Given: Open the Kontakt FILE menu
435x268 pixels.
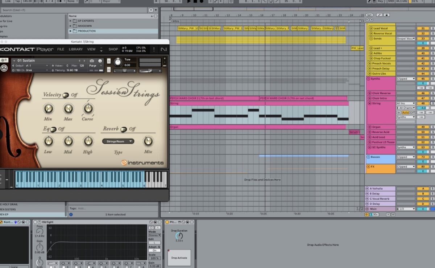Looking at the screenshot, I should [61, 49].
